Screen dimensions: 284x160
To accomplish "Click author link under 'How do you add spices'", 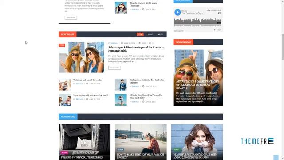I will tap(79, 99).
